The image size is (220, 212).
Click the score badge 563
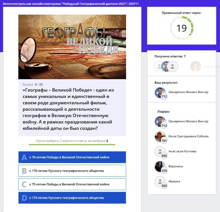pos(164,186)
